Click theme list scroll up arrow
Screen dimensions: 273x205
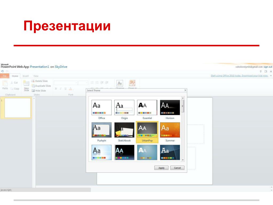[183, 98]
